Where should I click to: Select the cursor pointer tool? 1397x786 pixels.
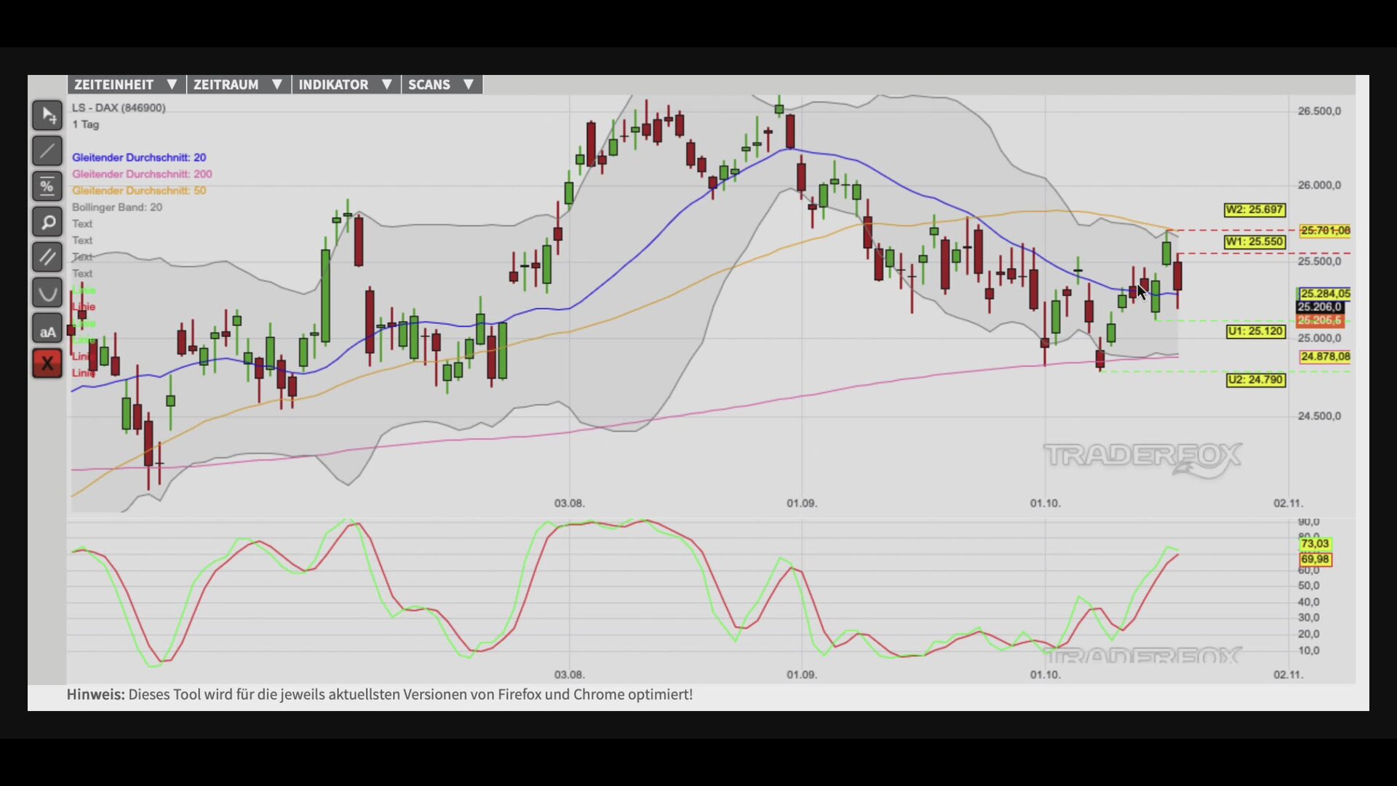coord(47,116)
